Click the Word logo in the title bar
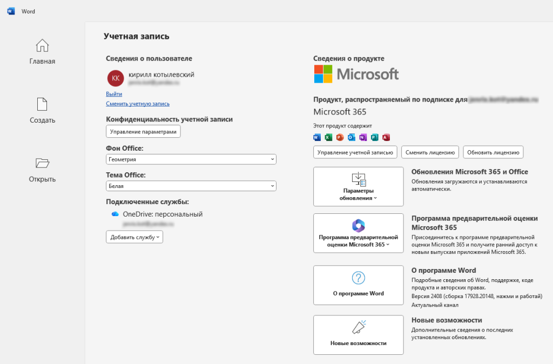The height and width of the screenshot is (364, 553). pos(11,11)
